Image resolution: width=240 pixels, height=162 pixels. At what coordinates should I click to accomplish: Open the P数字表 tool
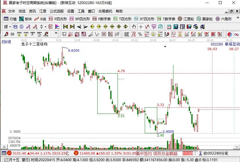pos(102,19)
